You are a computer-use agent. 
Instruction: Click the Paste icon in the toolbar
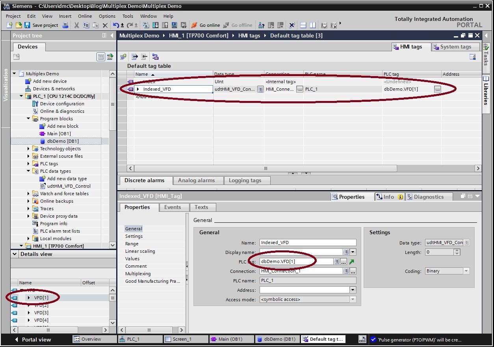(x=95, y=25)
